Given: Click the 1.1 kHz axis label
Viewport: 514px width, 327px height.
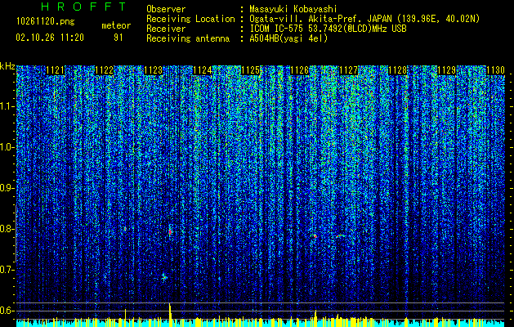Looking at the screenshot, I should tap(7, 106).
